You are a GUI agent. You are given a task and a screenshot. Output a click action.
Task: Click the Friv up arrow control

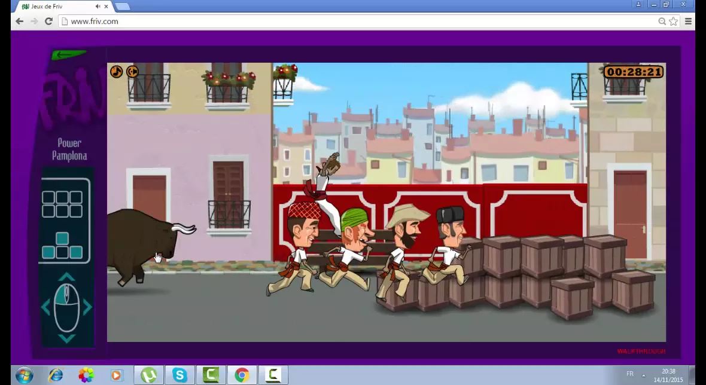tap(66, 277)
